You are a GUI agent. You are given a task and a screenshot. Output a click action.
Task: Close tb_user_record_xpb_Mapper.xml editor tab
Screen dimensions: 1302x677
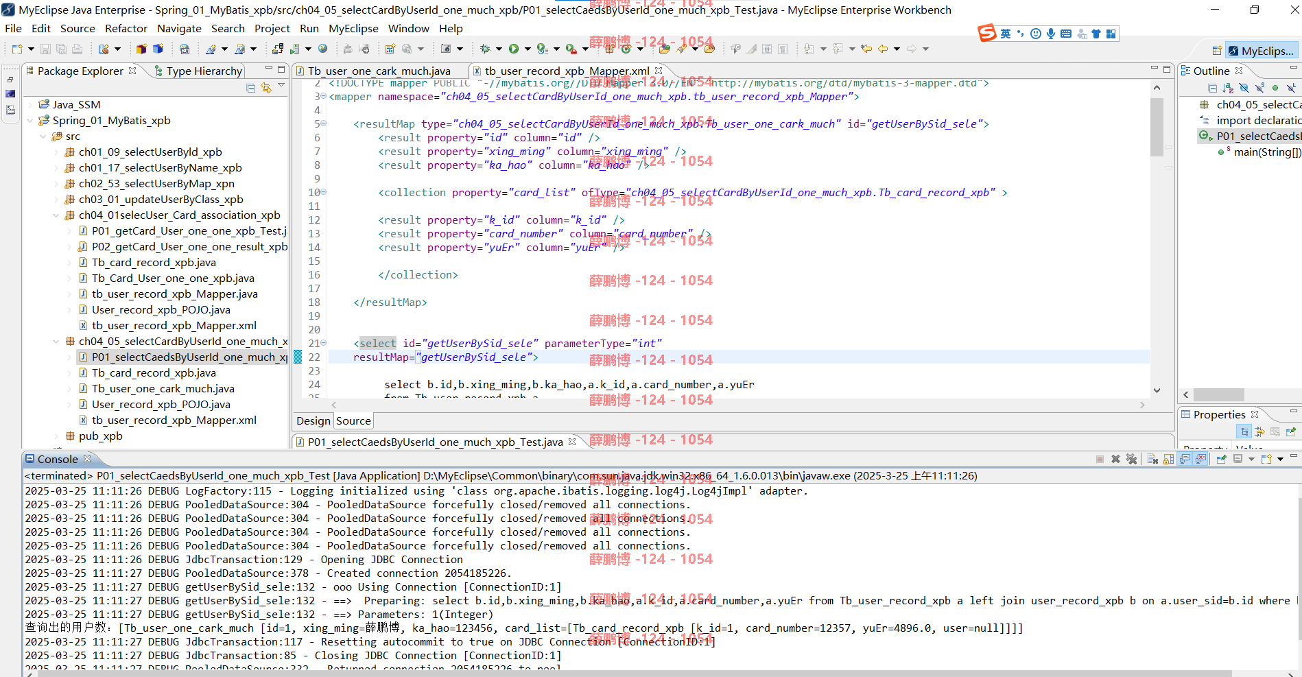(659, 71)
